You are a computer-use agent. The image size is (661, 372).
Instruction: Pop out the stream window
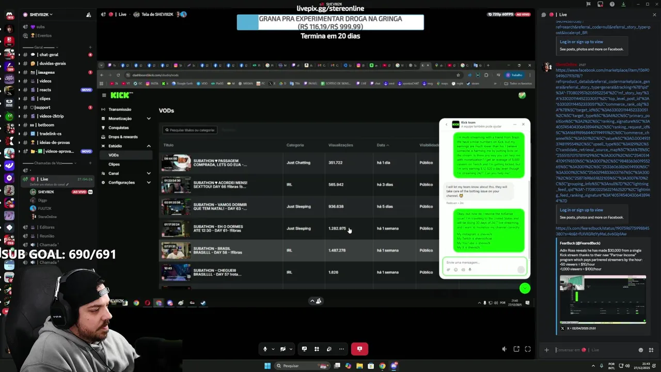click(x=516, y=349)
